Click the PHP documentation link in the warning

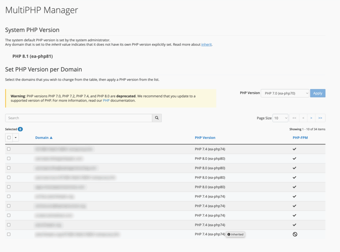[x=106, y=100]
